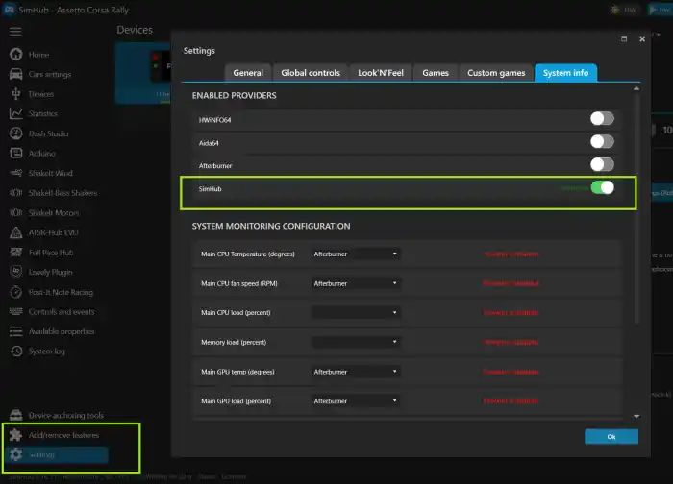The height and width of the screenshot is (484, 673).
Task: Maximize the Settings dialog window
Action: pos(624,39)
